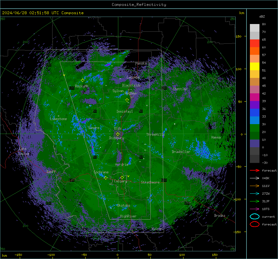
Task: Click the light blue 33 dBZ swatch
Action: pos(255,120)
